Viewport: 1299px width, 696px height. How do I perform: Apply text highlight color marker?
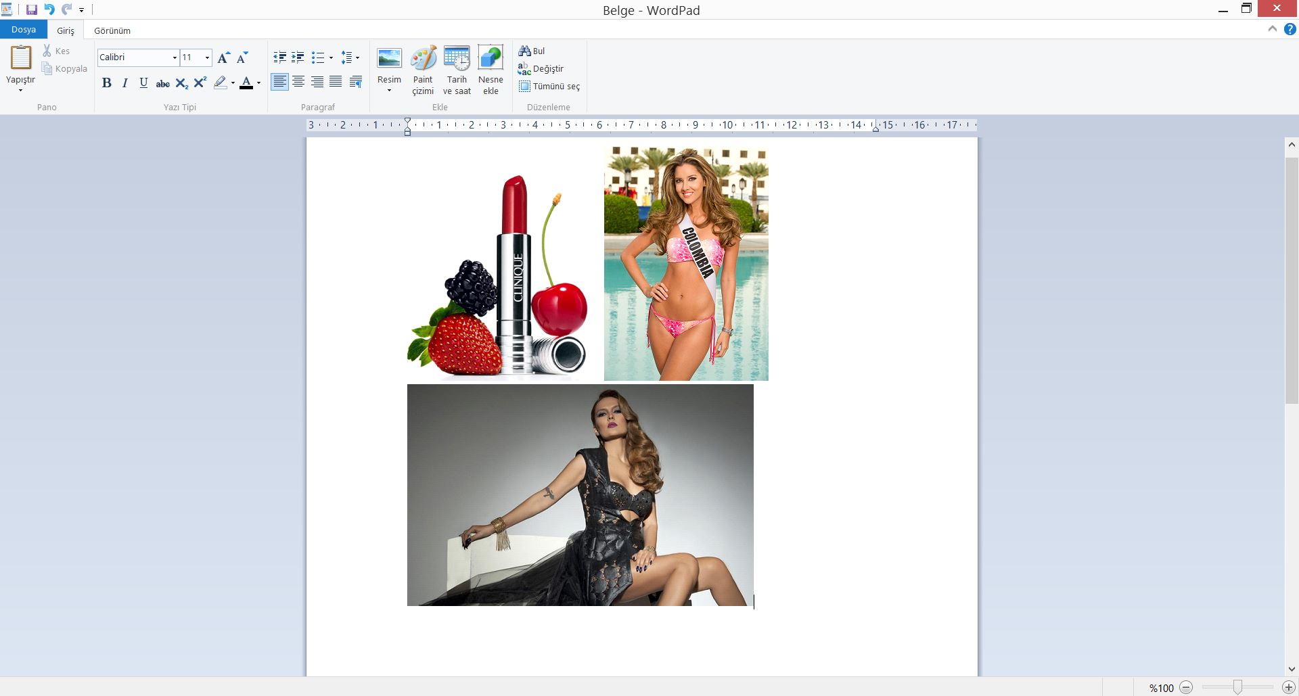click(x=220, y=83)
